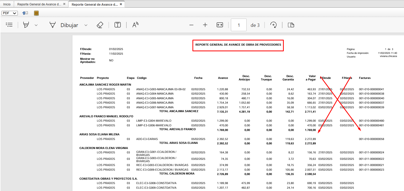Switch to the Inicio tab

coord(7,4)
